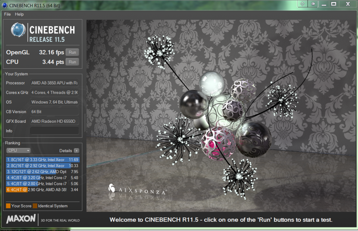Click the empty Info input field
Screen dimensions: 358x231
(x=55, y=131)
